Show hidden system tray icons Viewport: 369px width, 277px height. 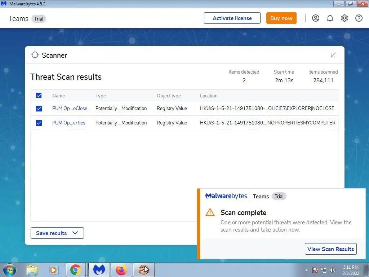click(x=306, y=270)
